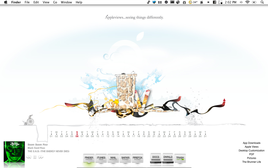Screen dimensions: 268x168
Task: Open The Brunner Life desktop item
Action: click(x=252, y=162)
